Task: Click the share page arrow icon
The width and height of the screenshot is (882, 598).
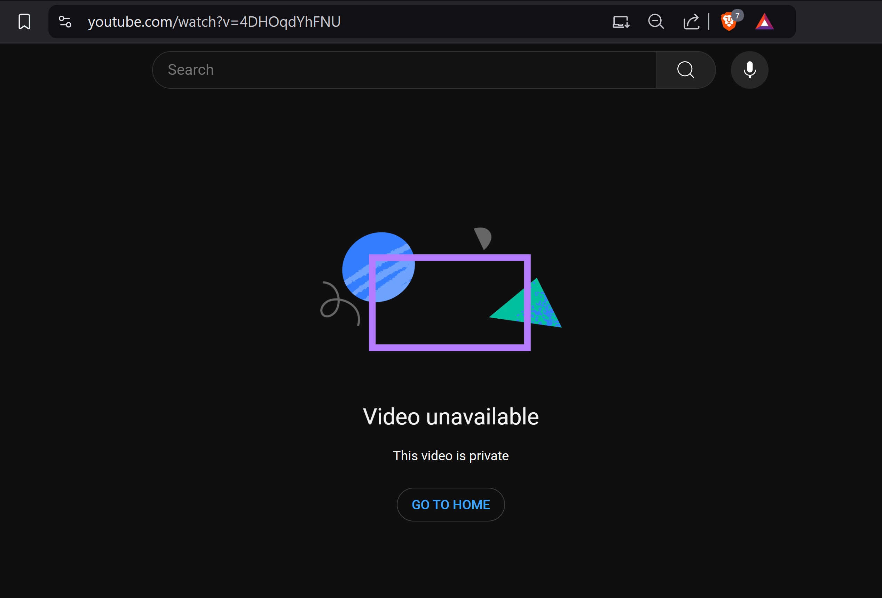Action: click(691, 22)
